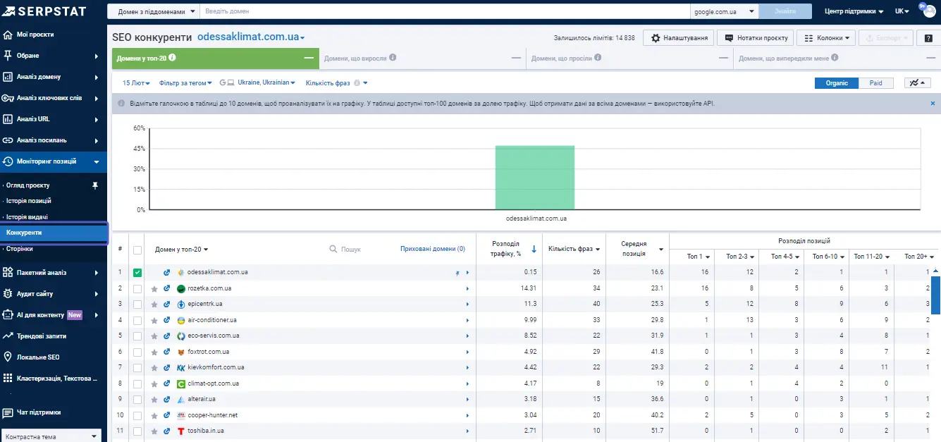
Task: Star the epicentrk.ua domain
Action: pos(154,304)
